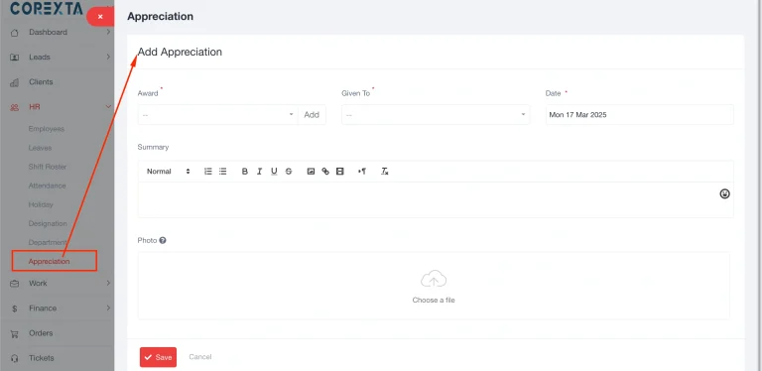Open Orders from the sidebar

coord(41,333)
